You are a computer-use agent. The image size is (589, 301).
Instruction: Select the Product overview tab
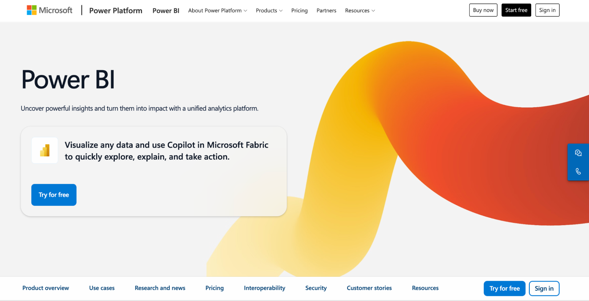(46, 288)
